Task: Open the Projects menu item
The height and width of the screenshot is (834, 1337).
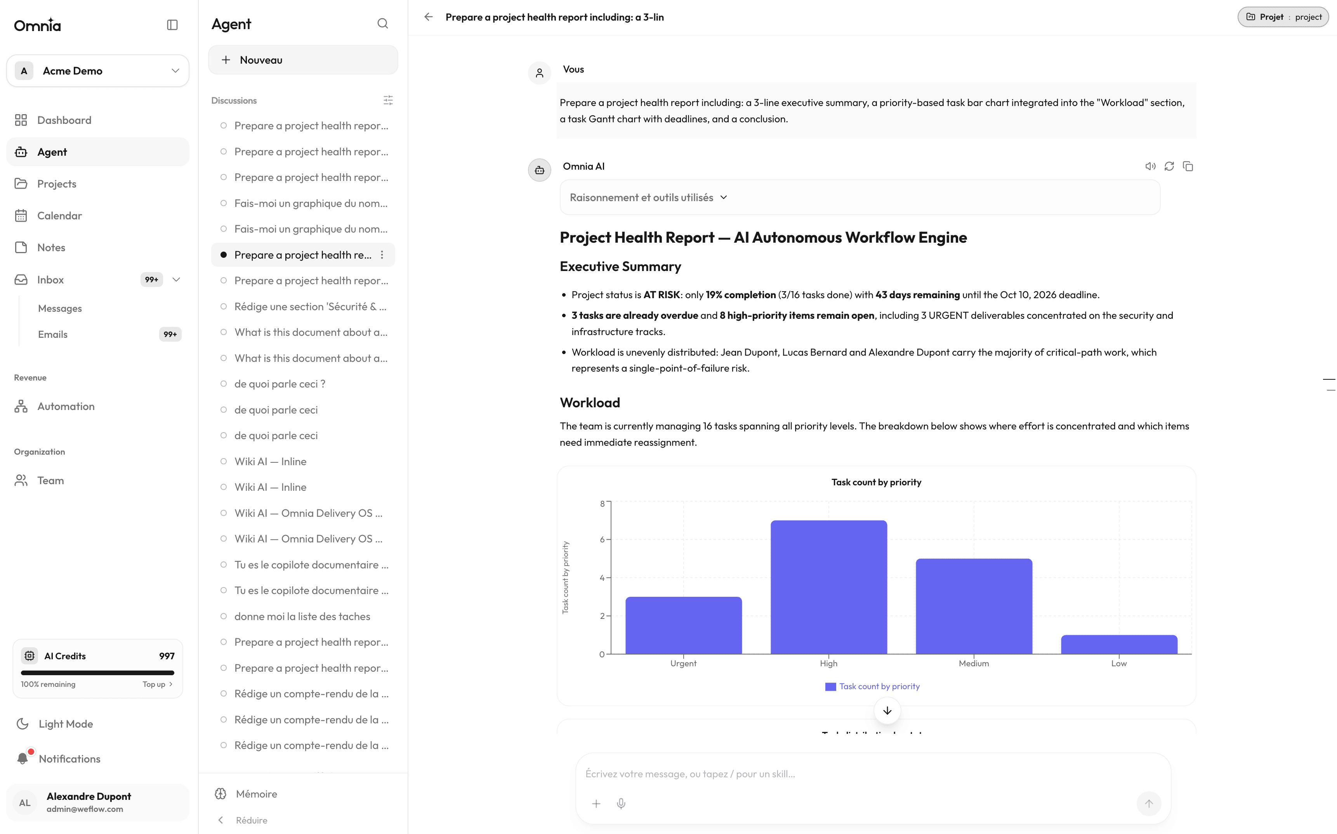Action: tap(97, 184)
